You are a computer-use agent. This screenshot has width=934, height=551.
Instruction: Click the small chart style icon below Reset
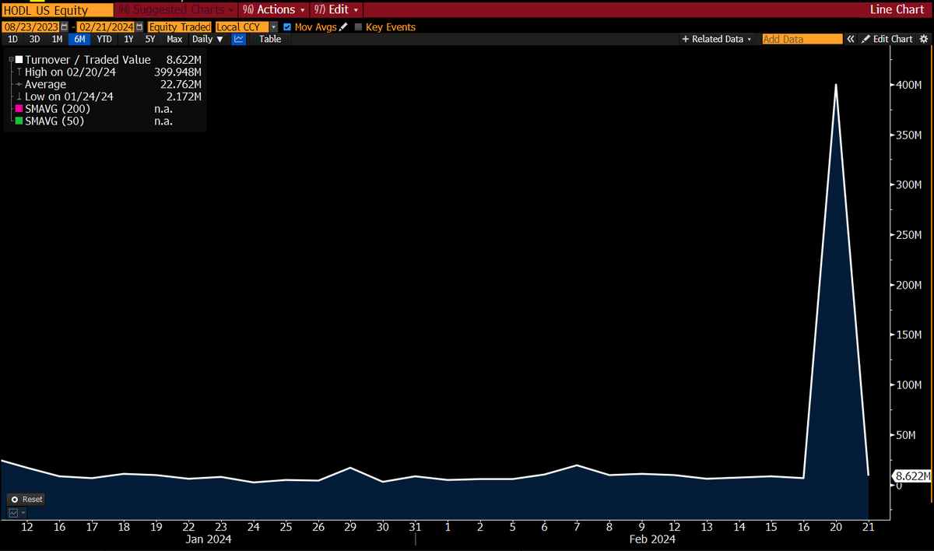(13, 513)
